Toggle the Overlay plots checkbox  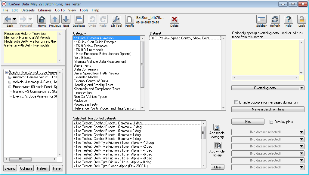click(x=271, y=122)
